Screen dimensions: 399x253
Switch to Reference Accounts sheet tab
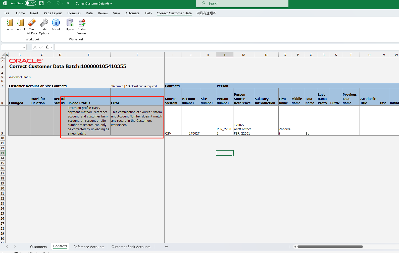click(x=89, y=247)
